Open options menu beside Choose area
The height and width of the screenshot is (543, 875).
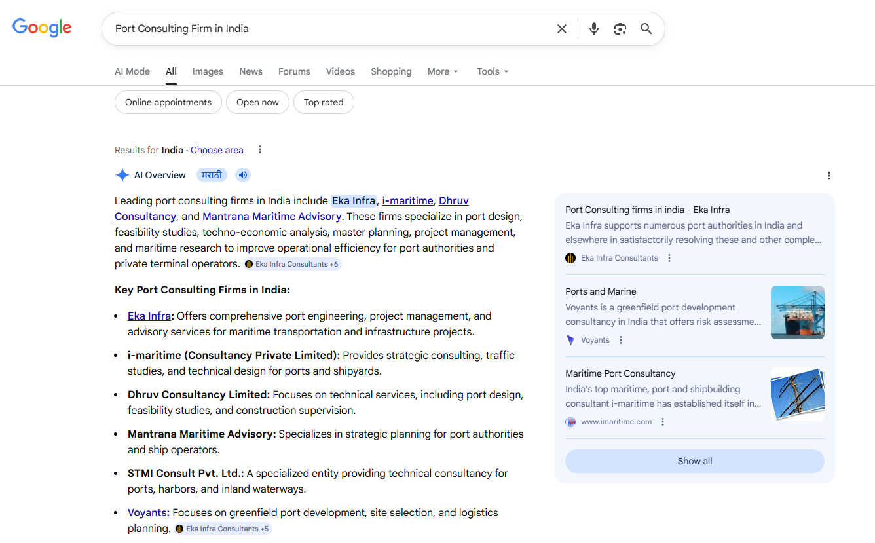click(260, 149)
